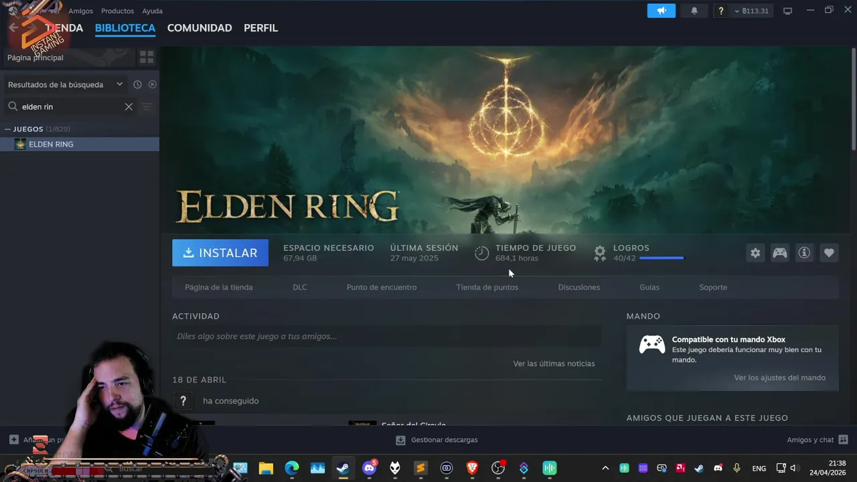Go to the TIENDA section

[64, 28]
